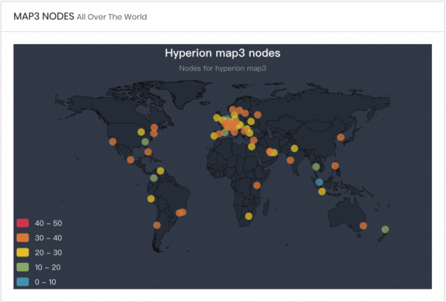Select the green node in Thailand
This screenshot has height=302, width=446.
coord(316,167)
